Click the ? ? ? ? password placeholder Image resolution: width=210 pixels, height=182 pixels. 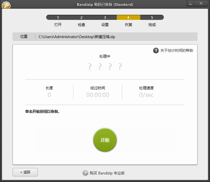pos(105,66)
